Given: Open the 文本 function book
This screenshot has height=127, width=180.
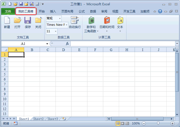Looking at the screenshot, I should click(x=120, y=24).
